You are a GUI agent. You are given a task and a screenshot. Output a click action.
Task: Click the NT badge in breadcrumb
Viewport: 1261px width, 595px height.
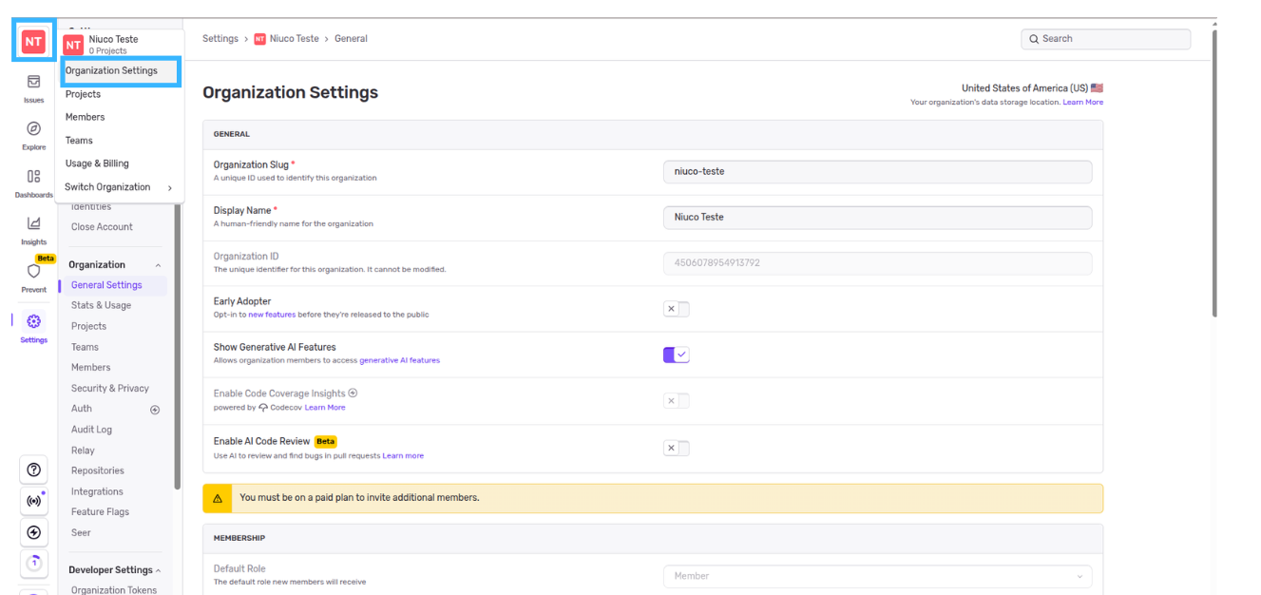[x=259, y=39]
